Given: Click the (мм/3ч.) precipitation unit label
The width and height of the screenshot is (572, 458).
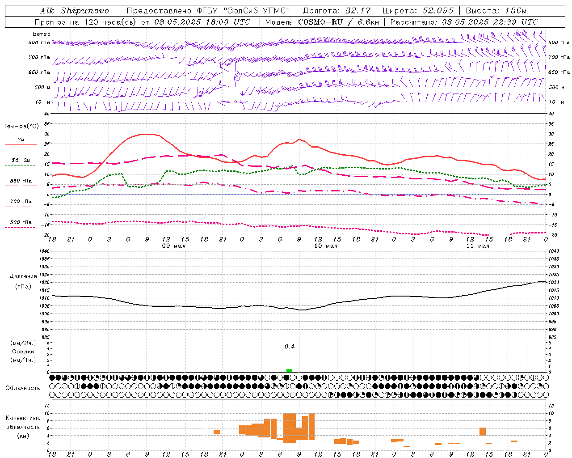Looking at the screenshot, I should 23,343.
